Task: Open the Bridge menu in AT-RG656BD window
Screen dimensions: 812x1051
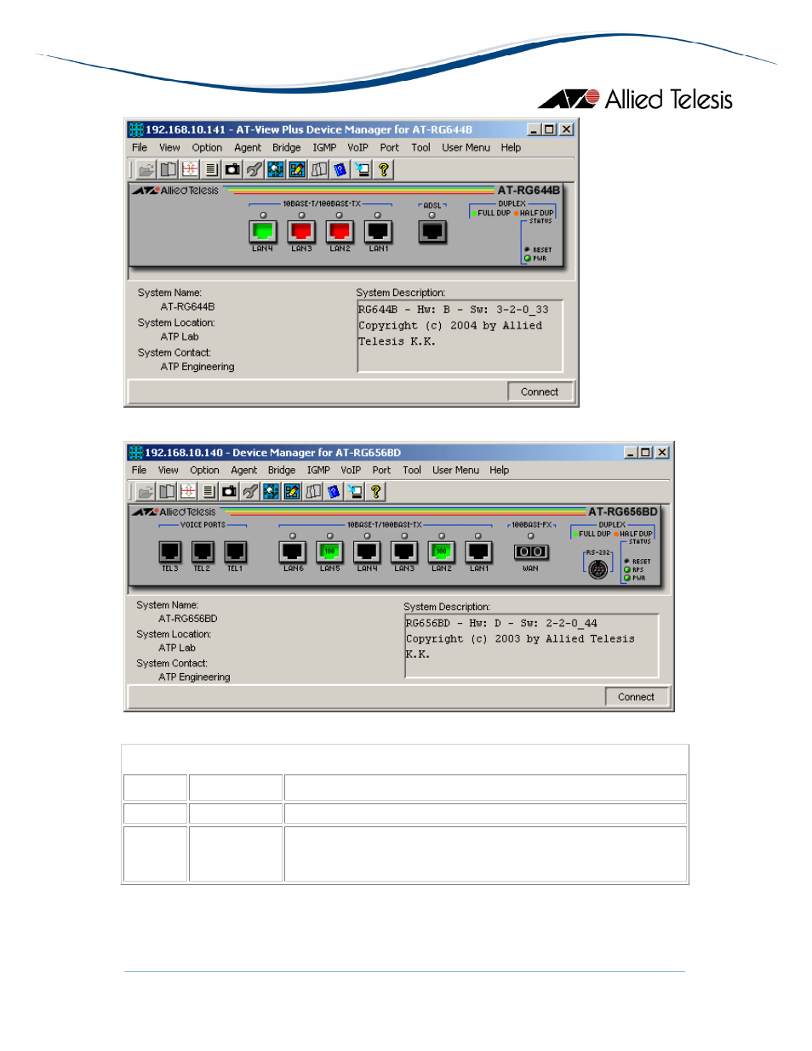Action: 282,470
